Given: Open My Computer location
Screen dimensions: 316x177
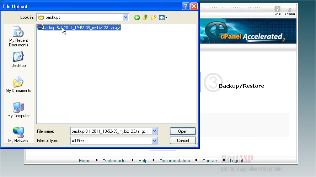Looking at the screenshot, I should point(18,110).
